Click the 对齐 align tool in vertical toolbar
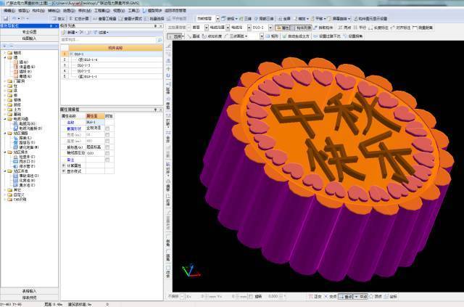Viewport: 464px width, 307px height. (167, 168)
